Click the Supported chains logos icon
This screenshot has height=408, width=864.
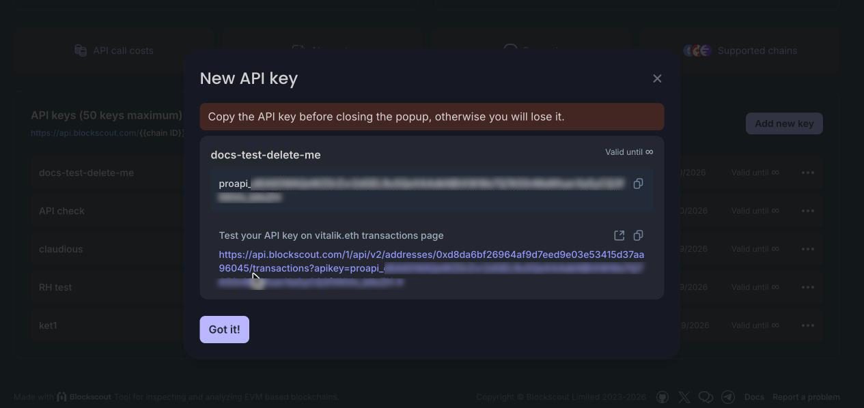click(x=697, y=50)
